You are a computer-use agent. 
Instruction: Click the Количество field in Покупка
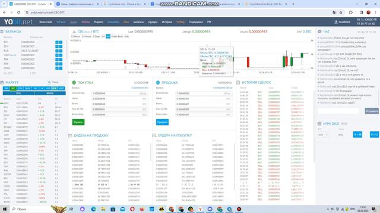pyautogui.click(x=120, y=93)
